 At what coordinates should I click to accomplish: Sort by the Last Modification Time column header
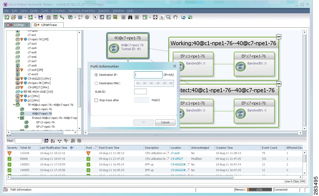(54, 148)
